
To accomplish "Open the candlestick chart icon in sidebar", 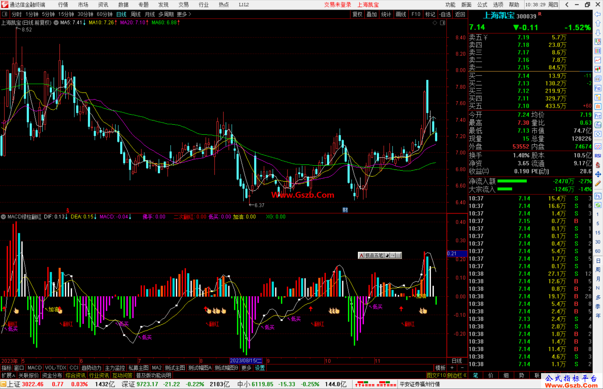I will 598,69.
